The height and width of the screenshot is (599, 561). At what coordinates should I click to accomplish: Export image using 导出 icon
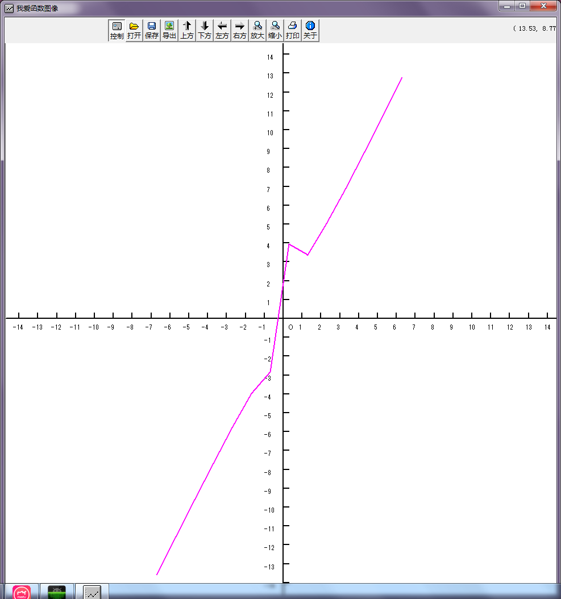[x=169, y=31]
